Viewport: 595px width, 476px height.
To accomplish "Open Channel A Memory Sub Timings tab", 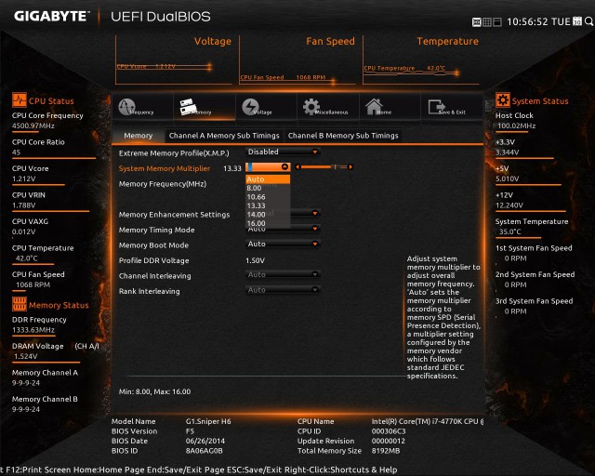I will pyautogui.click(x=224, y=136).
